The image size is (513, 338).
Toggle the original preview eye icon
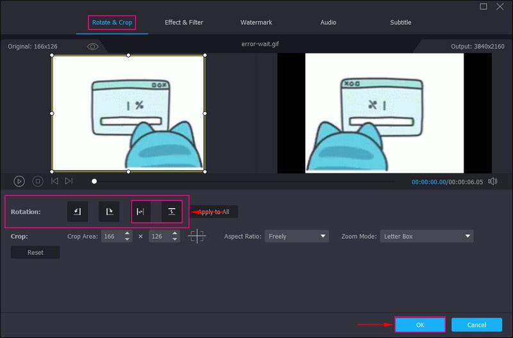[x=93, y=47]
